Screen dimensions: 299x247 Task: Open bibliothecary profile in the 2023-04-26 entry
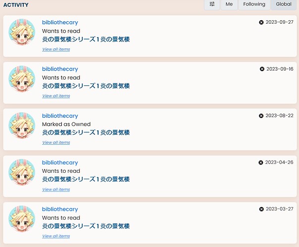[x=60, y=163]
